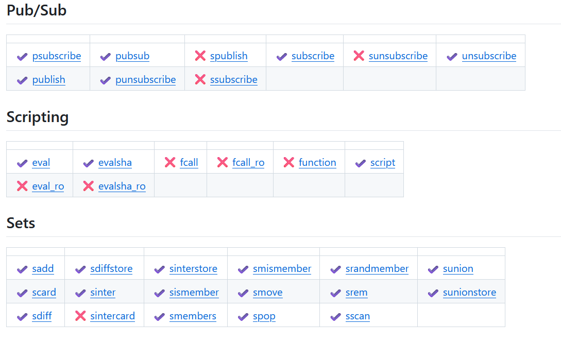
Task: Open the punsubscribe command link
Action: click(146, 79)
